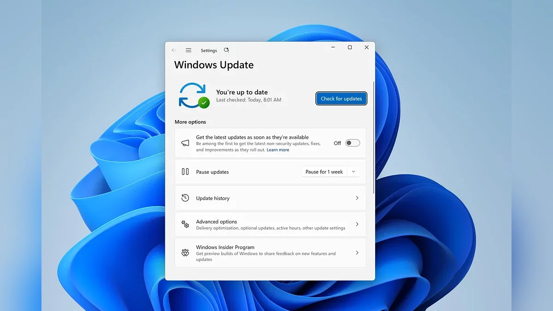Open the hamburger navigation menu
Viewport: 553px width, 311px height.
click(188, 50)
